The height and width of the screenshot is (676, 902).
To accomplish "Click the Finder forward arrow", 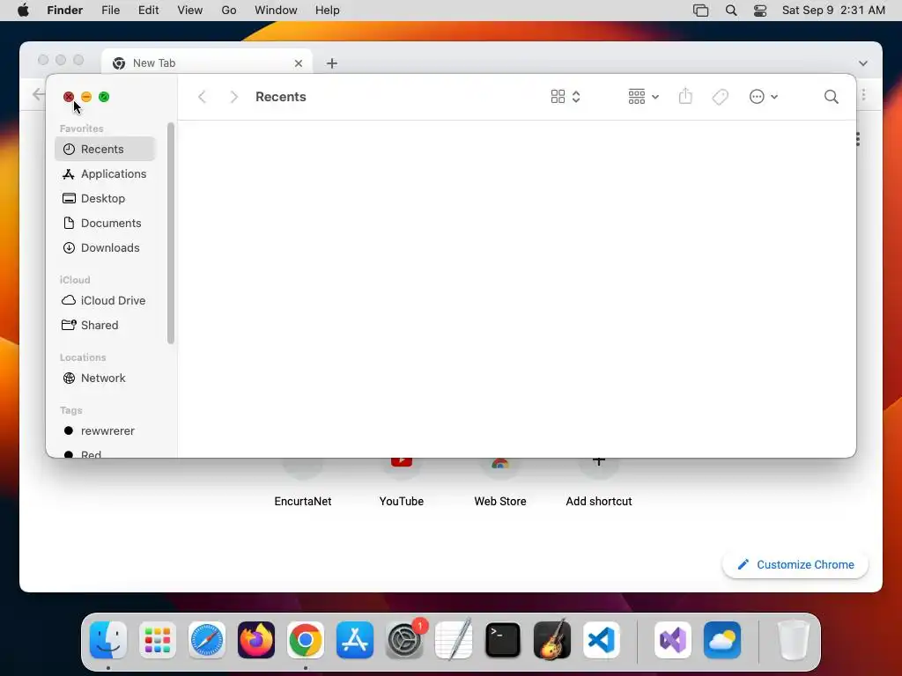I will (233, 97).
